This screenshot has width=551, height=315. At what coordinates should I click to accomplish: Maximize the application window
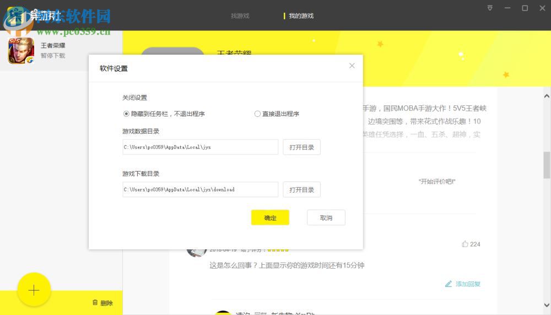pos(525,8)
